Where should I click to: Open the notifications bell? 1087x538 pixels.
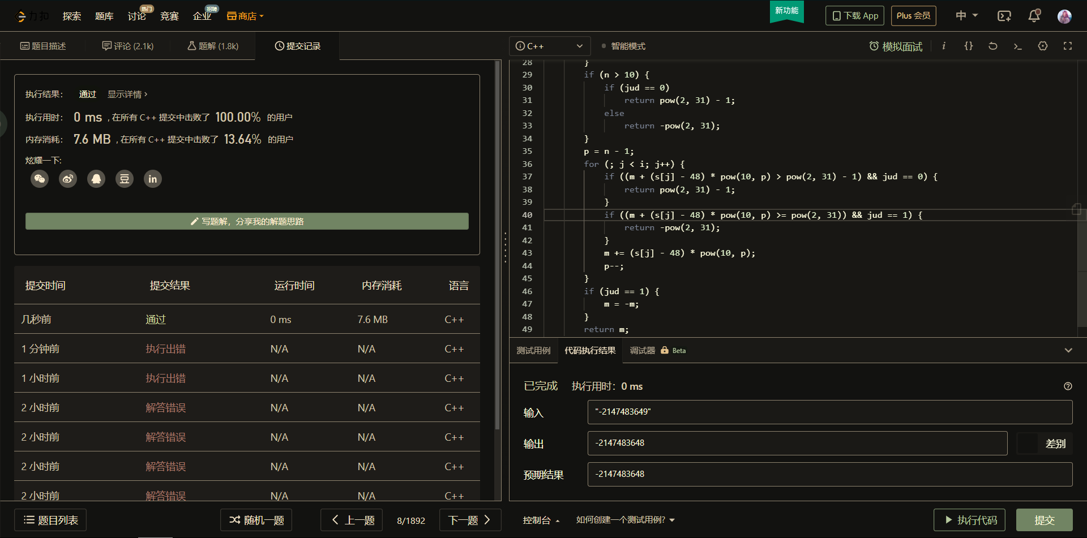(1034, 16)
